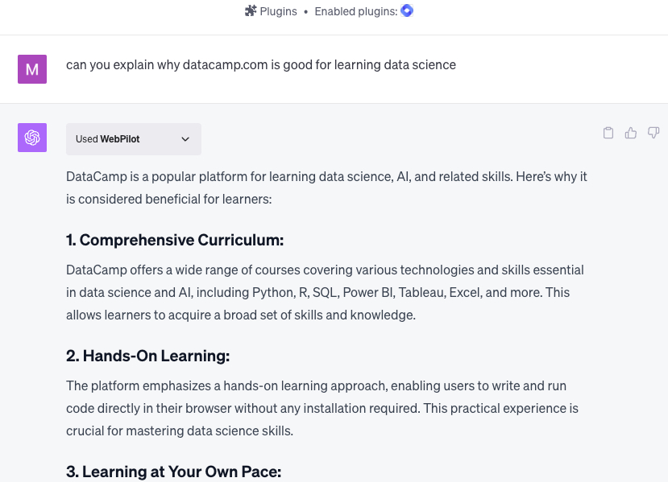
Task: Click the Plugins label at top
Action: [x=278, y=11]
